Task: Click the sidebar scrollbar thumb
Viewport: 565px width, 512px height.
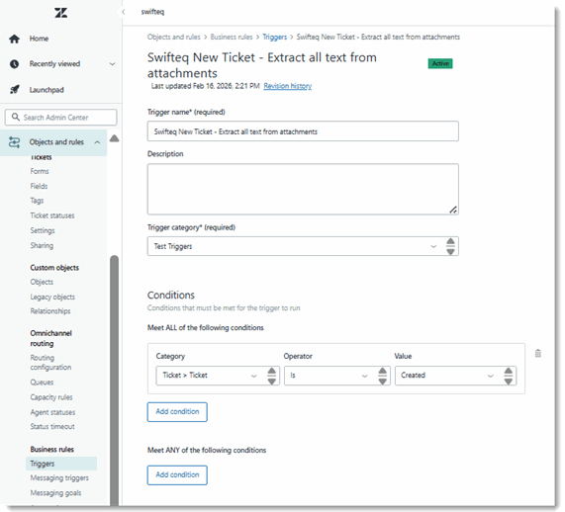Action: click(114, 380)
